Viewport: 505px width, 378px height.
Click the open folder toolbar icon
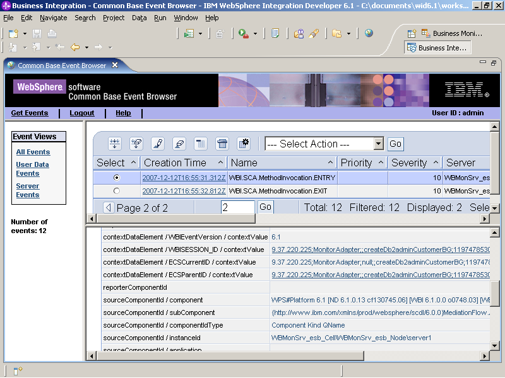(x=336, y=33)
